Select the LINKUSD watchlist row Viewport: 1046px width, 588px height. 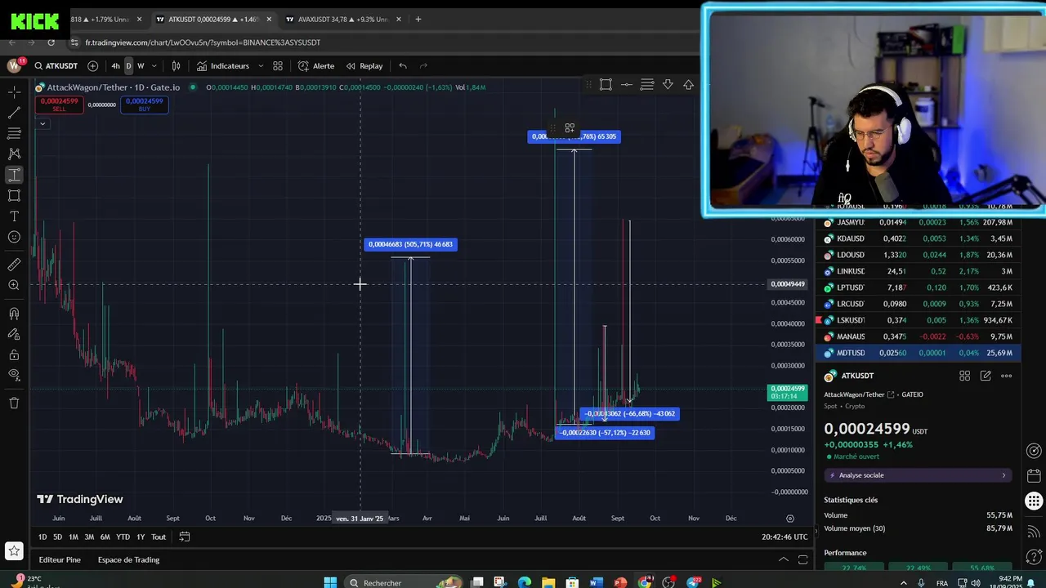point(918,271)
